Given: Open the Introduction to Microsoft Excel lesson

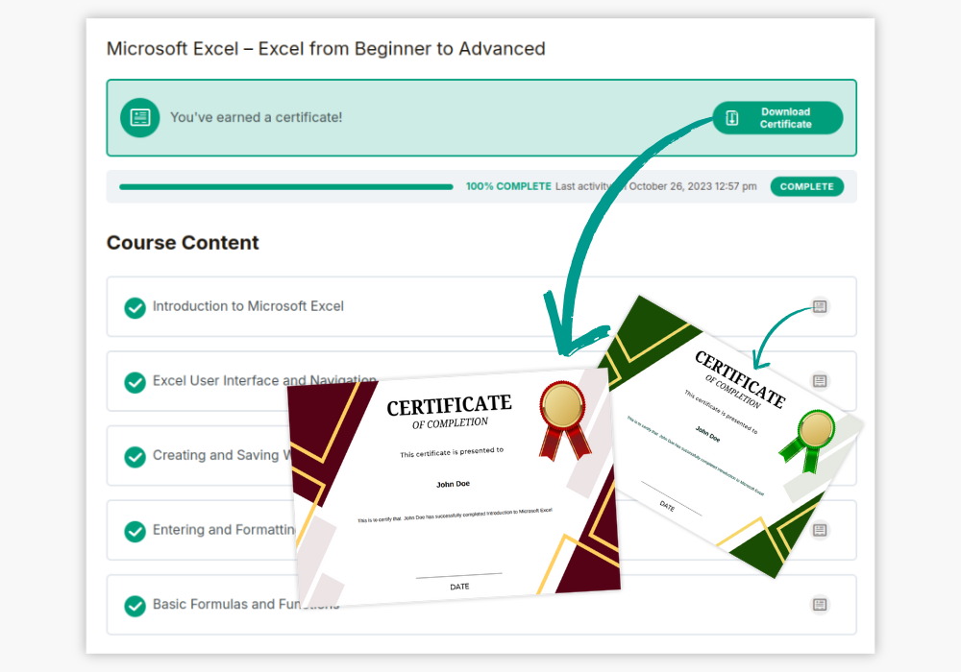Looking at the screenshot, I should (x=248, y=306).
